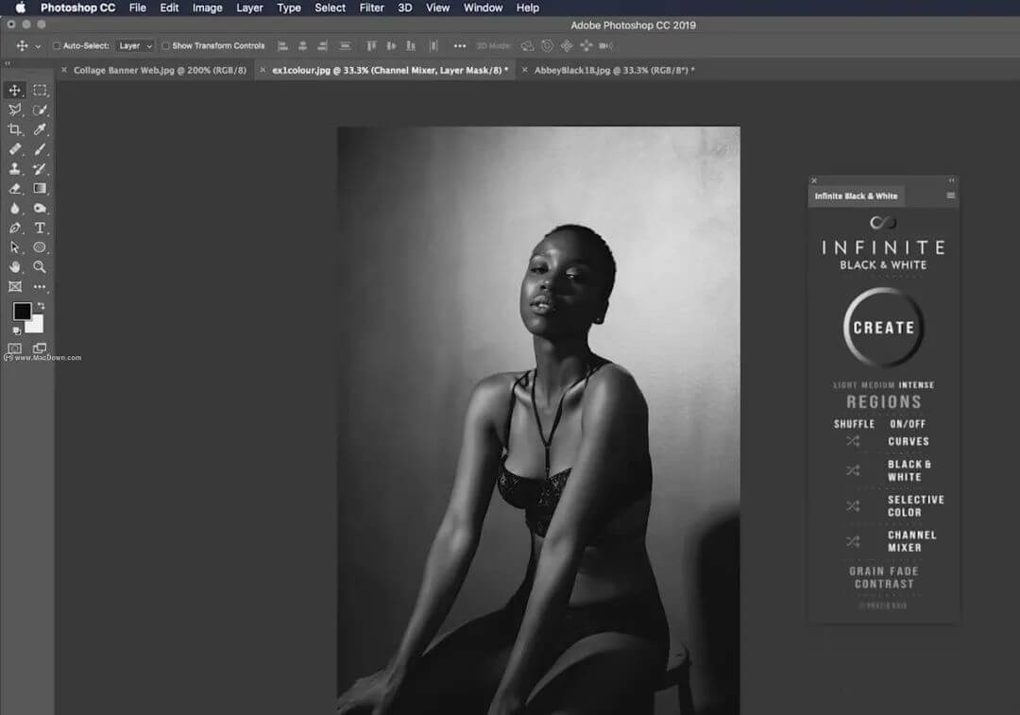The height and width of the screenshot is (715, 1020).
Task: Choose the INTENSE intensity option
Action: [916, 385]
